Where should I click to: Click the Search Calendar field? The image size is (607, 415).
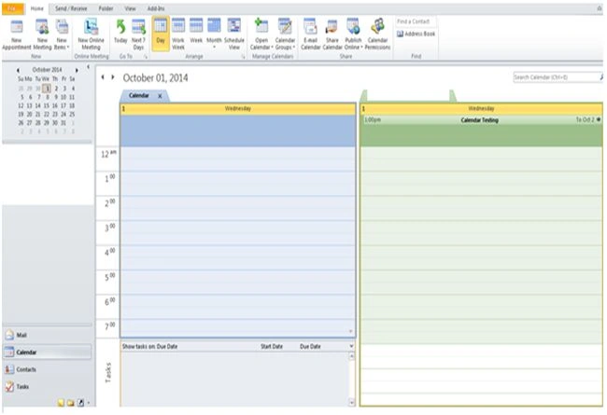click(556, 77)
